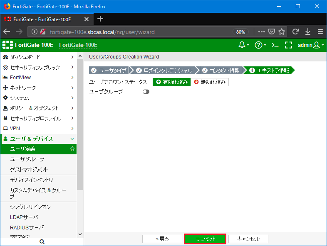Open the admin user menu

coord(311,45)
